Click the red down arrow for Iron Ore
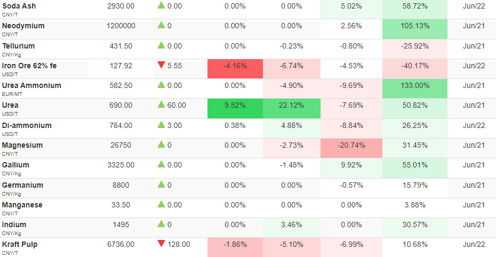The image size is (496, 257). 161,65
